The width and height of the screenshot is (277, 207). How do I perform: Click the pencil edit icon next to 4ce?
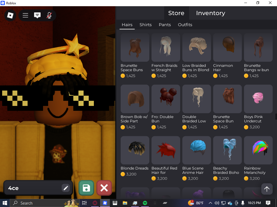66,188
